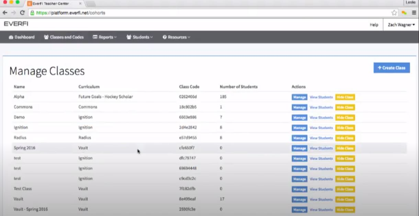
Task: Hide the Commons class
Action: [345, 107]
